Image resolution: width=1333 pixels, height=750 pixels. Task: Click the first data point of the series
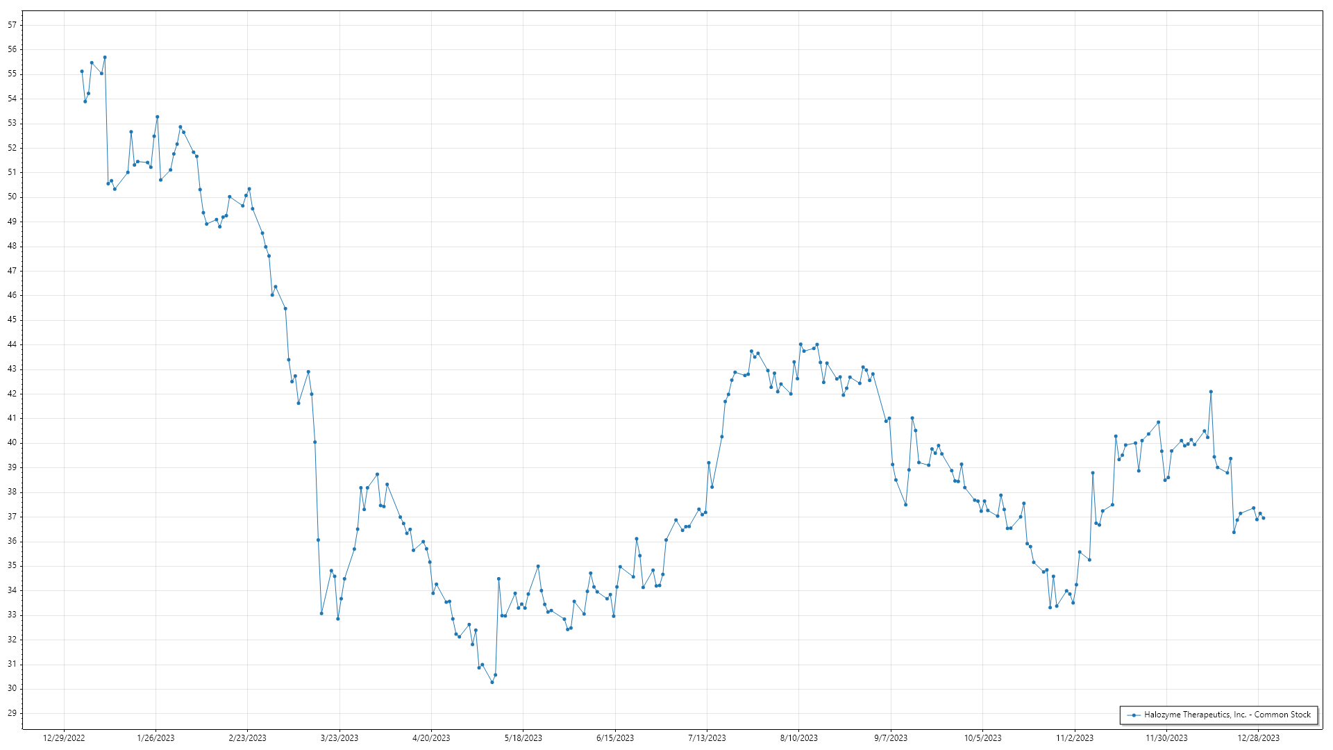[x=82, y=72]
